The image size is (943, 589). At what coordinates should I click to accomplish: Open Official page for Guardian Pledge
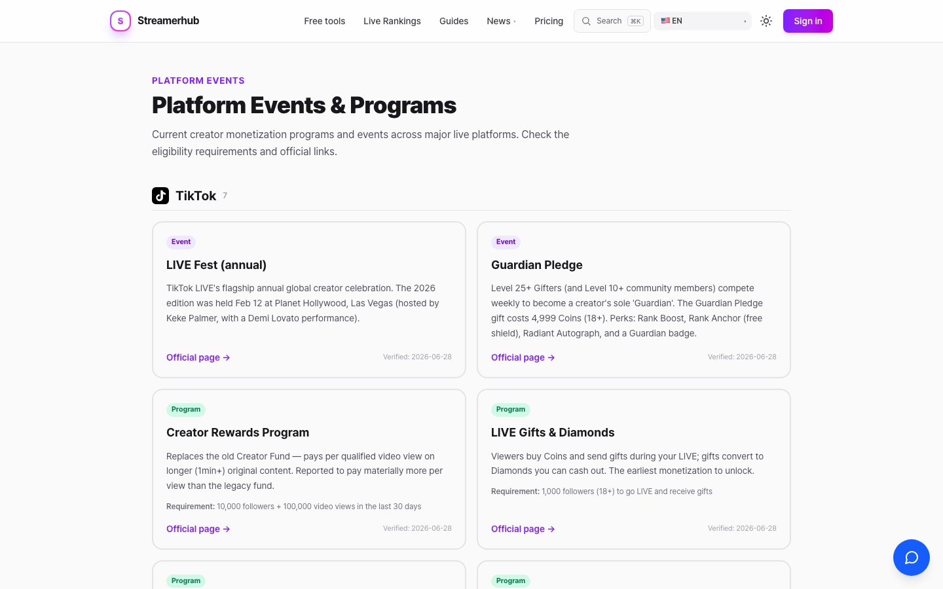(523, 357)
